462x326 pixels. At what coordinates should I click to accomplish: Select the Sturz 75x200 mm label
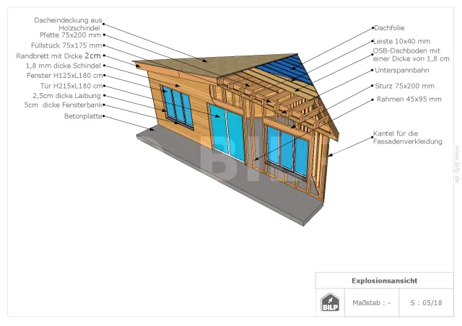tap(405, 86)
